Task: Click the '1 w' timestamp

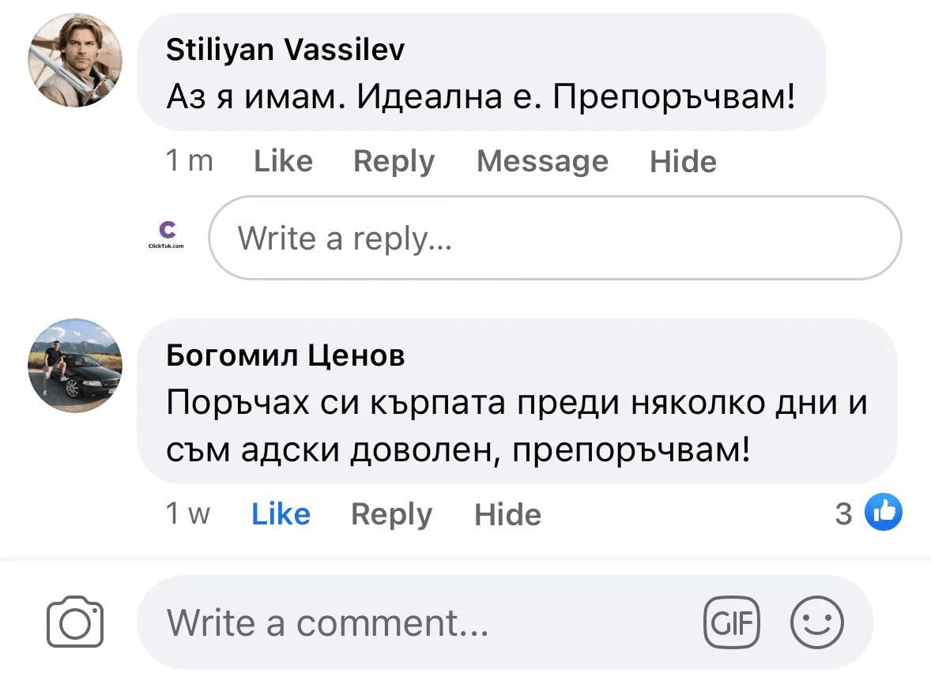Action: (187, 513)
